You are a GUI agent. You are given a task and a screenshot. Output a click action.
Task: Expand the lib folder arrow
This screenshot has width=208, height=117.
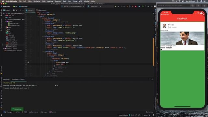6,31
